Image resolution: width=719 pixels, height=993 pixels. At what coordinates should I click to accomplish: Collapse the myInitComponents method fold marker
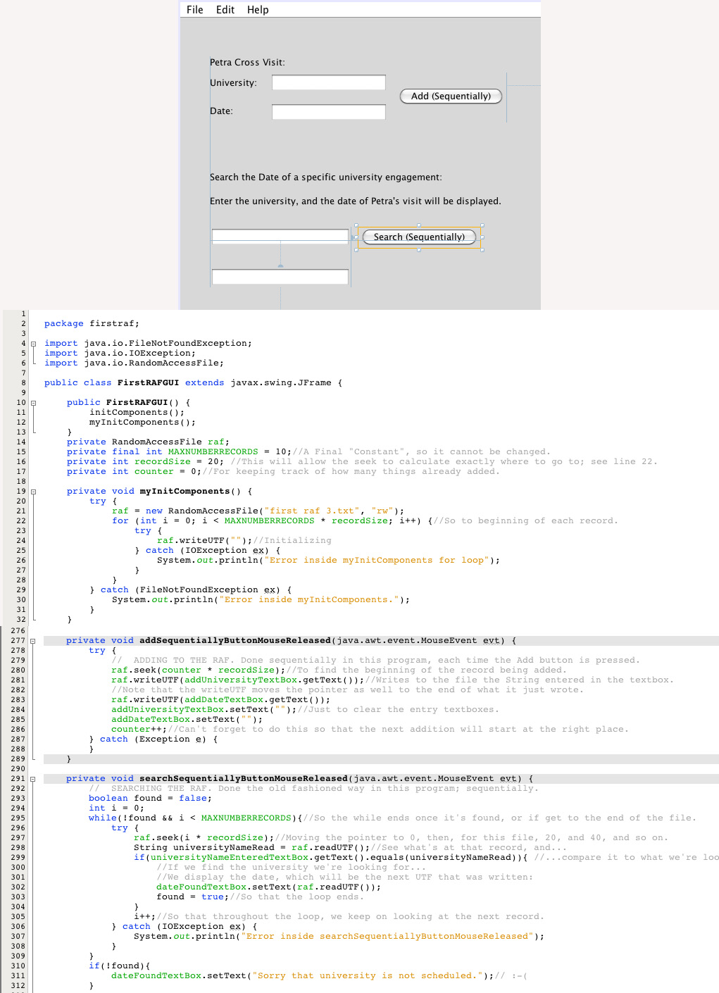click(x=33, y=492)
